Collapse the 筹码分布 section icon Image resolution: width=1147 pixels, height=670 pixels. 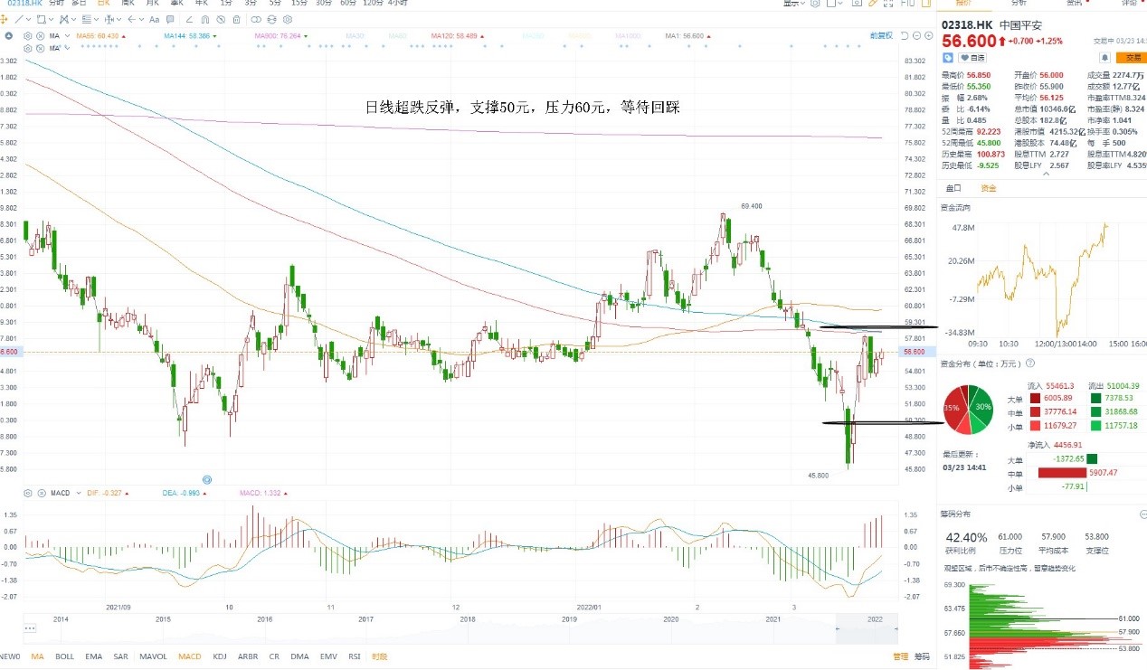pos(1142,513)
